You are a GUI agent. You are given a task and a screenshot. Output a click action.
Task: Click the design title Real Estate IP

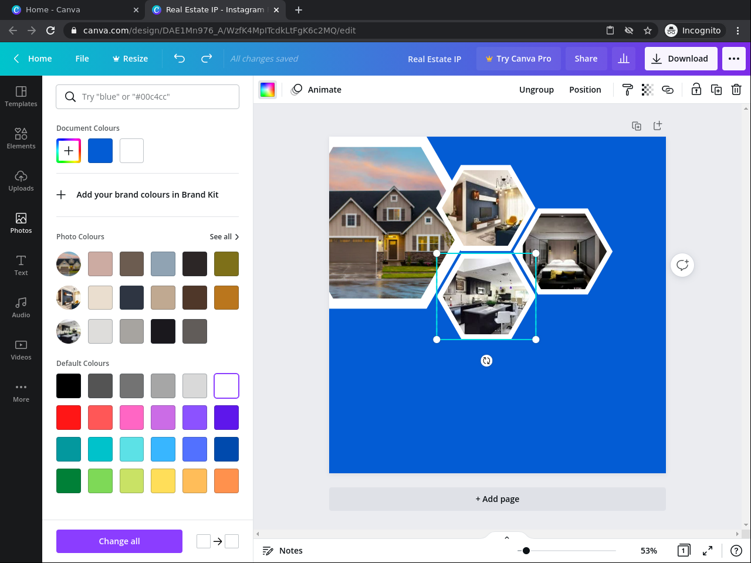pyautogui.click(x=435, y=59)
